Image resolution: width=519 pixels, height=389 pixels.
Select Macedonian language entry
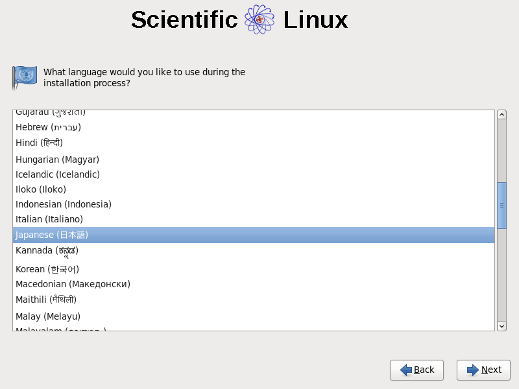click(73, 284)
